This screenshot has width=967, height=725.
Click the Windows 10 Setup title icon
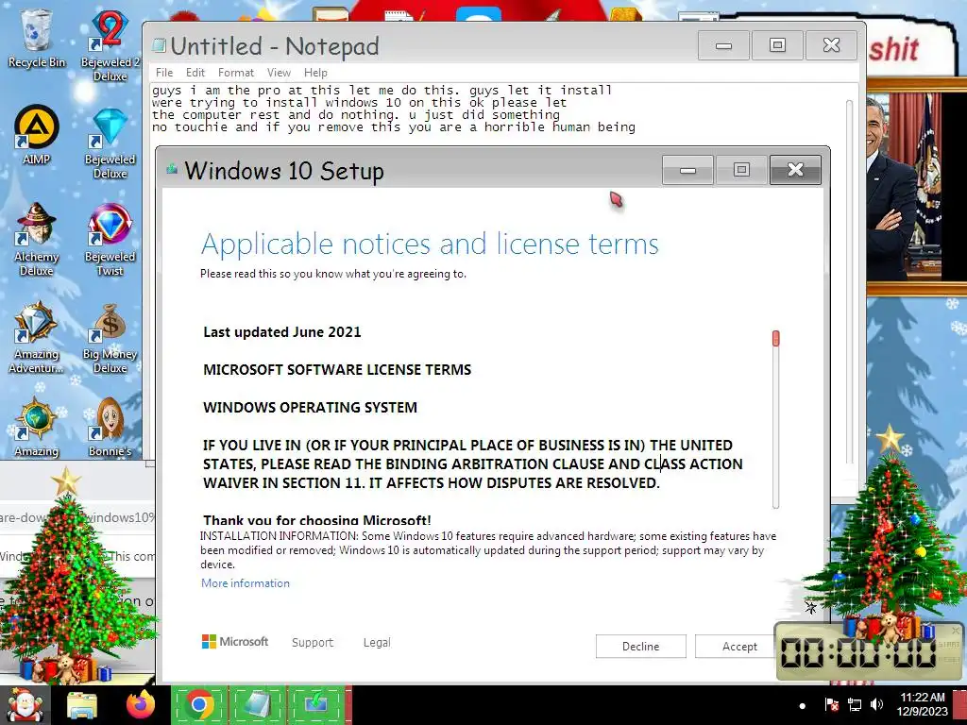172,168
